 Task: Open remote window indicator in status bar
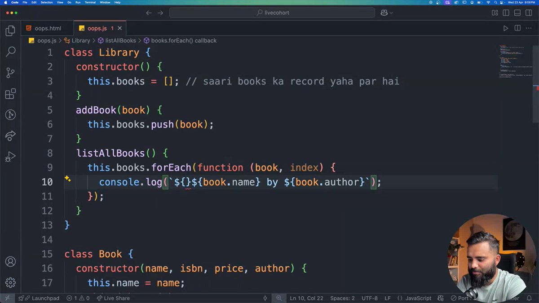[7, 298]
